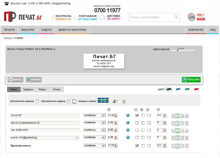Switch to the Графика tab
Viewport: 220px width, 158px height.
tap(28, 89)
